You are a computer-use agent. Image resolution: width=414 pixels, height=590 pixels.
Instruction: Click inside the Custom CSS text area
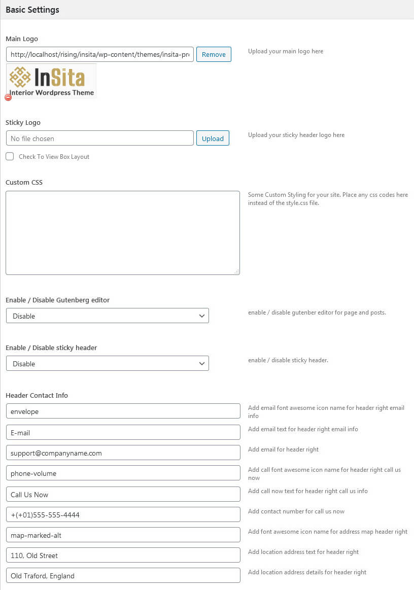click(x=122, y=233)
